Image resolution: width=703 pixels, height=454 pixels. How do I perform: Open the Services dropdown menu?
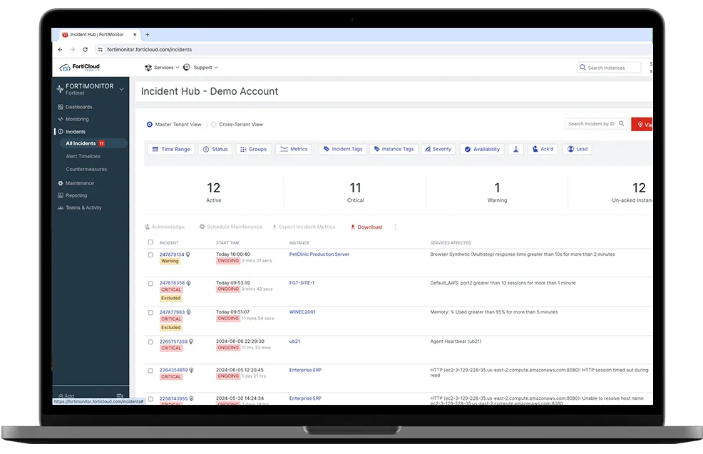point(162,68)
